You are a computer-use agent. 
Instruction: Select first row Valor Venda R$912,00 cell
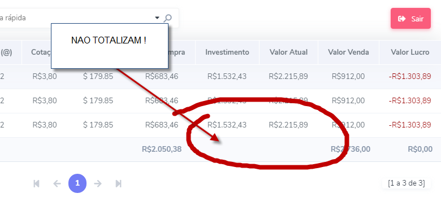point(348,76)
